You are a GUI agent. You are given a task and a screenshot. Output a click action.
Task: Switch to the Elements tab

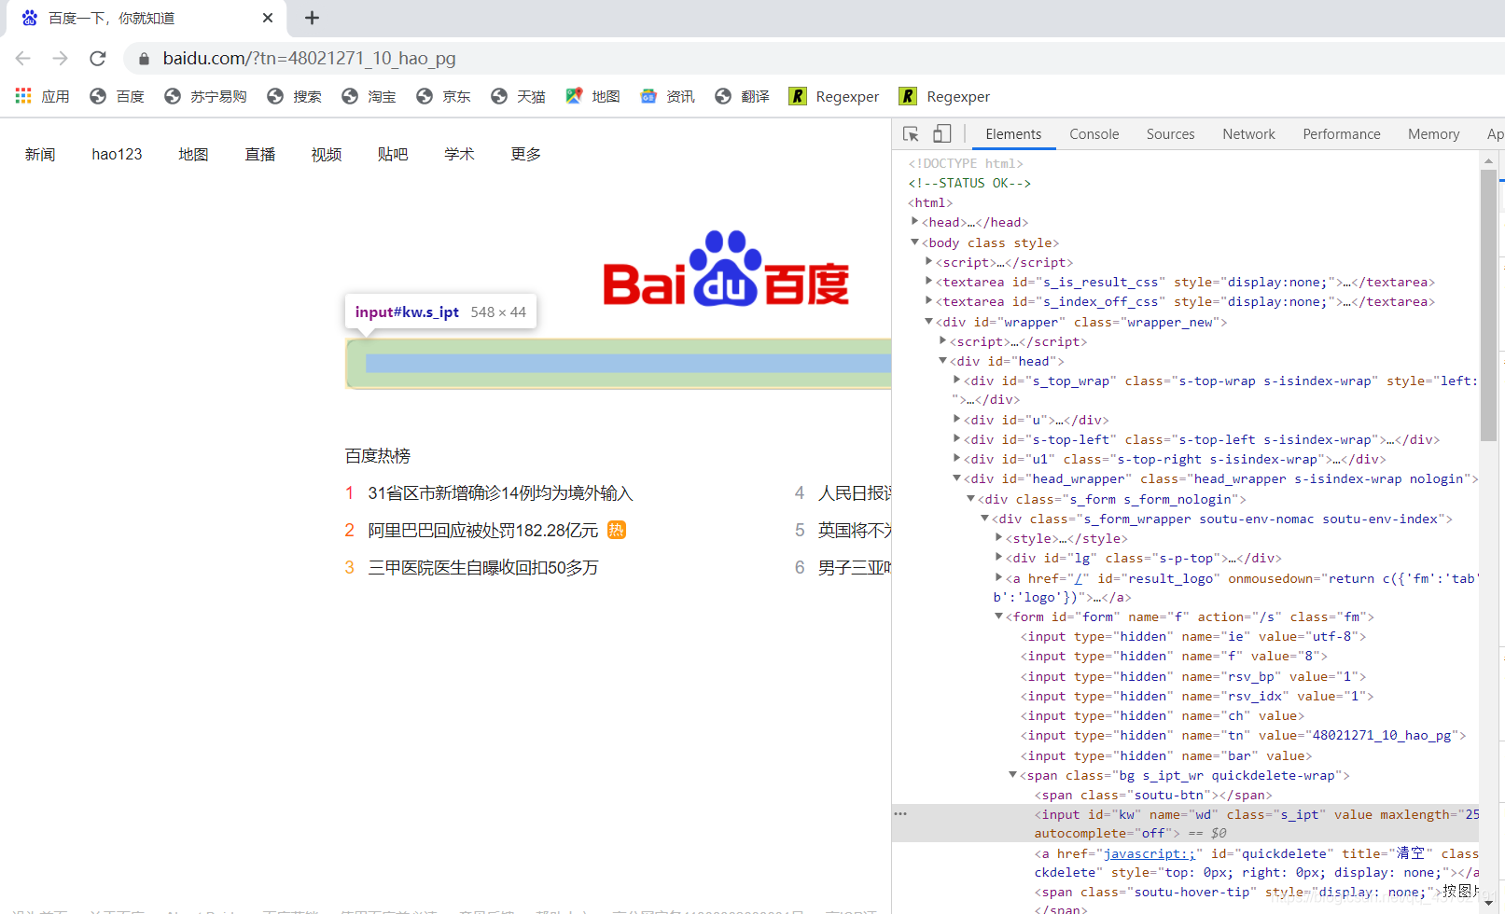pyautogui.click(x=1013, y=134)
